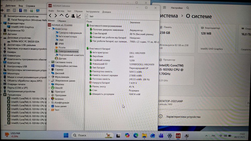Click the taskbar Поиск search box
This screenshot has height=141, width=251.
click(x=92, y=135)
